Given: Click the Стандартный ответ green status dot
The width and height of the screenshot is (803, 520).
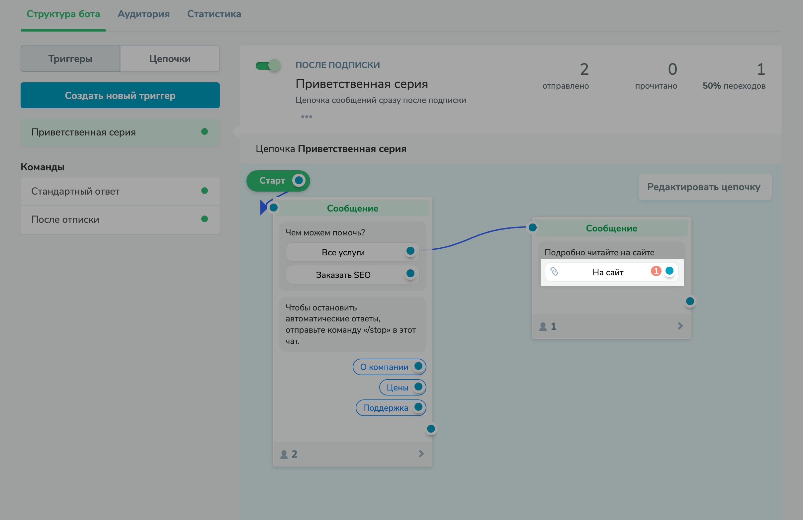Looking at the screenshot, I should tap(205, 191).
